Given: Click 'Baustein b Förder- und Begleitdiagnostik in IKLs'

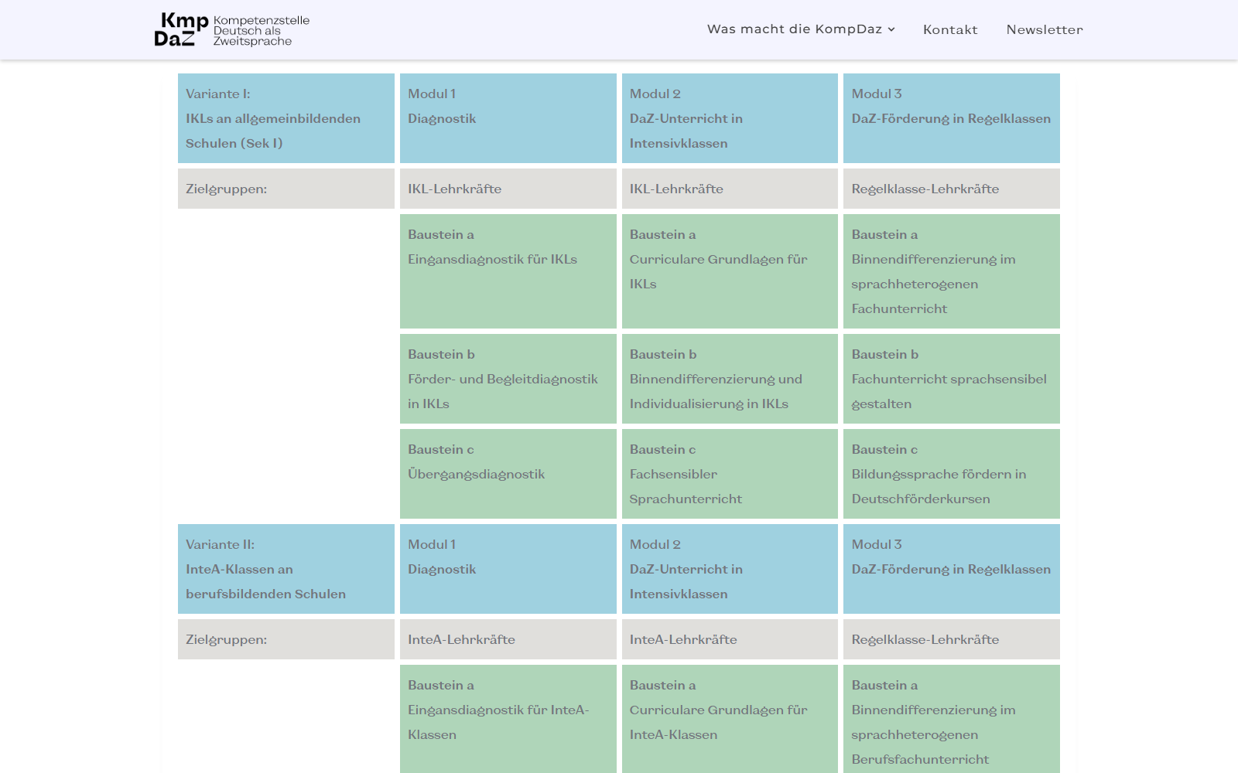Looking at the screenshot, I should pos(508,379).
